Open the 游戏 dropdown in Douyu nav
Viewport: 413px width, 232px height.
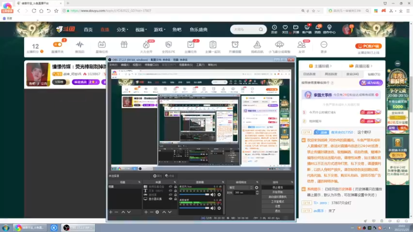point(160,29)
